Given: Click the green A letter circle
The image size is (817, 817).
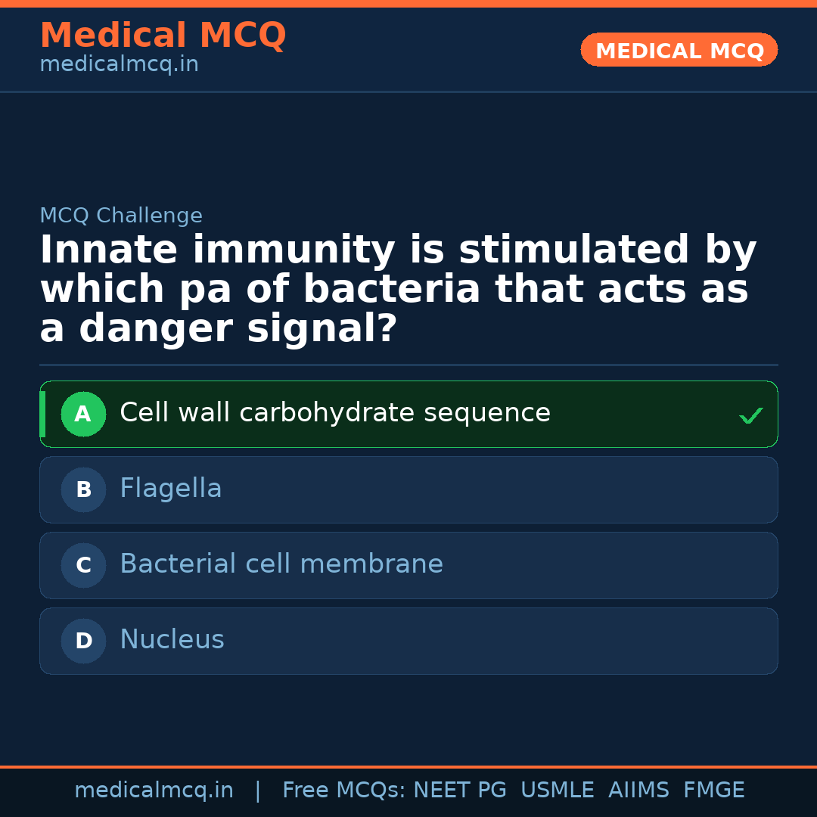Looking at the screenshot, I should click(83, 414).
